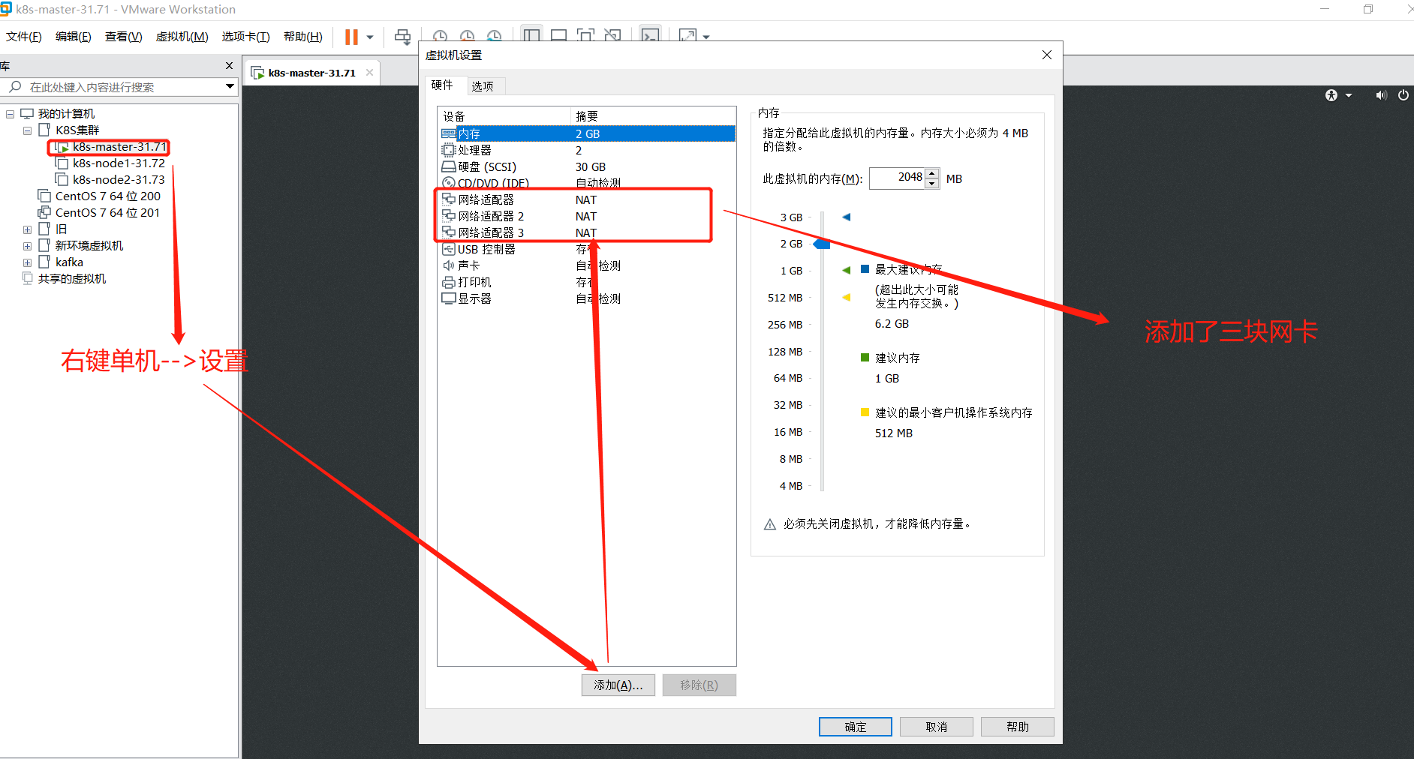
Task: Close the 虚拟机设置 dialog
Action: 1047,55
